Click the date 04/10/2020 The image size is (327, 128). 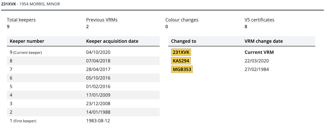click(x=98, y=52)
